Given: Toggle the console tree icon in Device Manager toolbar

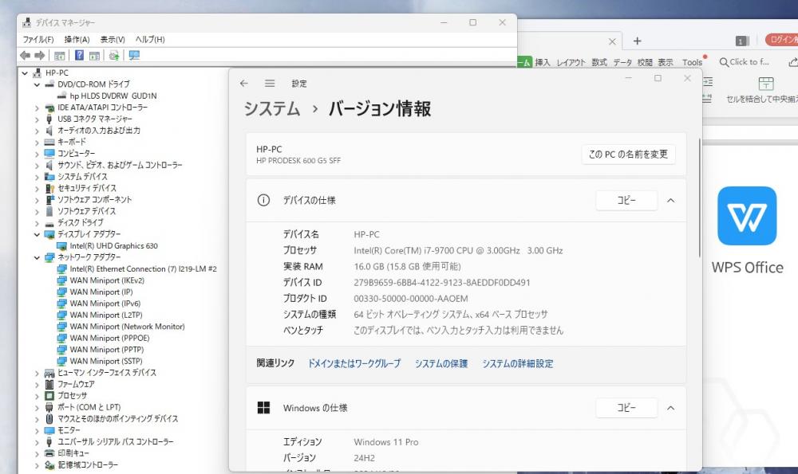Looking at the screenshot, I should click(60, 56).
